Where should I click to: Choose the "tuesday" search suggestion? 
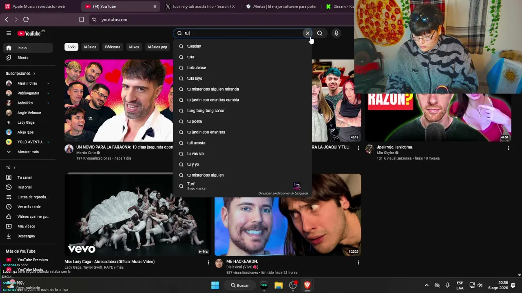click(243, 46)
